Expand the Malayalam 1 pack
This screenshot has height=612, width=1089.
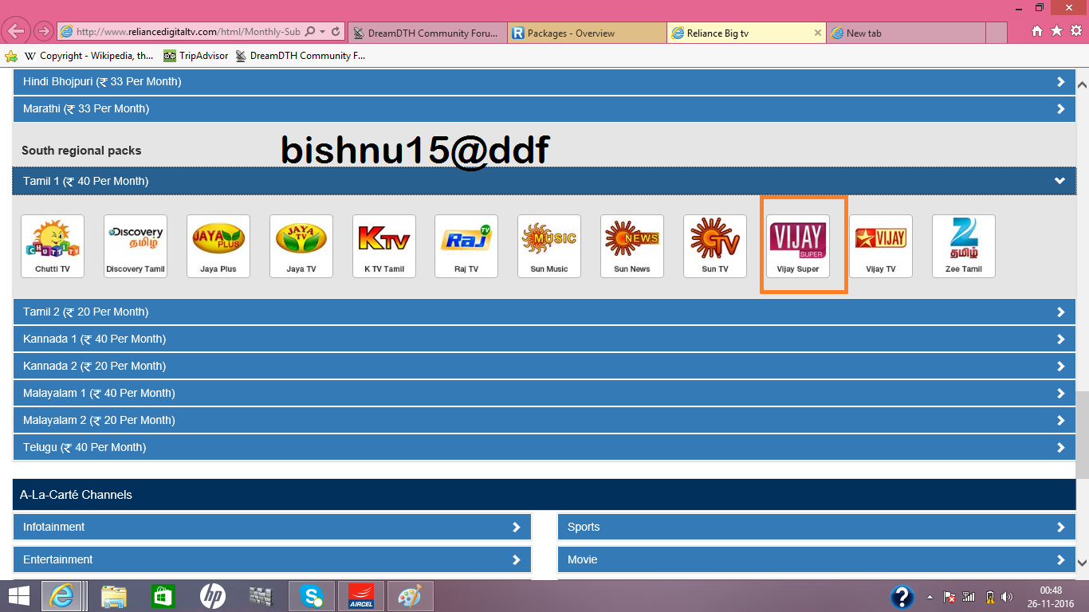pyautogui.click(x=544, y=393)
